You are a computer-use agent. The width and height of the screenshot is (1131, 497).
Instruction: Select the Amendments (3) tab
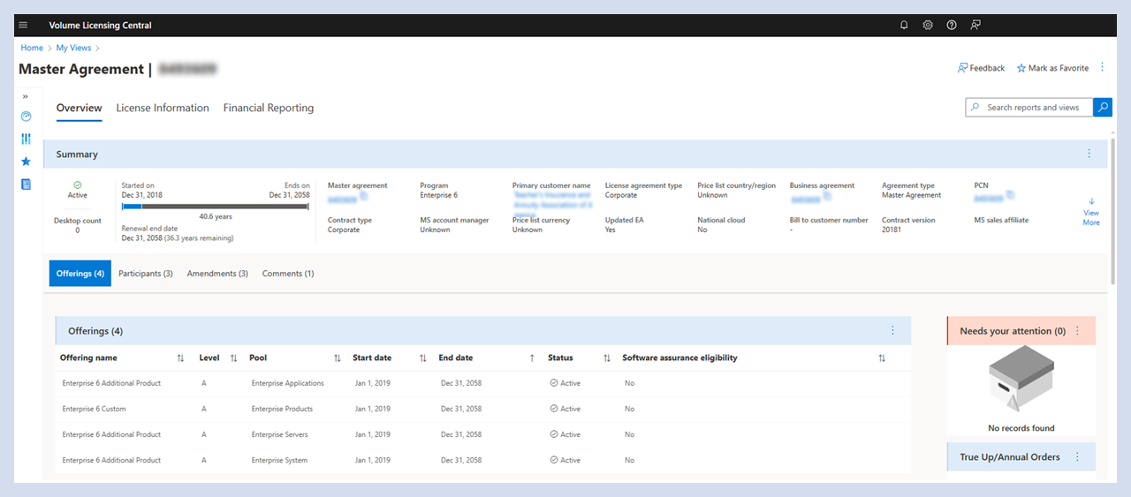pyautogui.click(x=217, y=274)
